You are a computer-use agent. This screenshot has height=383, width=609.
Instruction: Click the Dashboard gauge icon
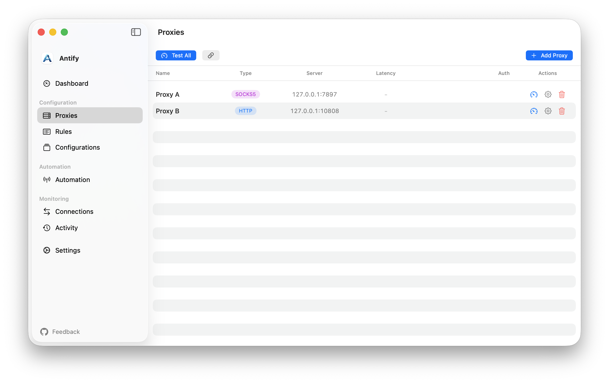tap(47, 83)
